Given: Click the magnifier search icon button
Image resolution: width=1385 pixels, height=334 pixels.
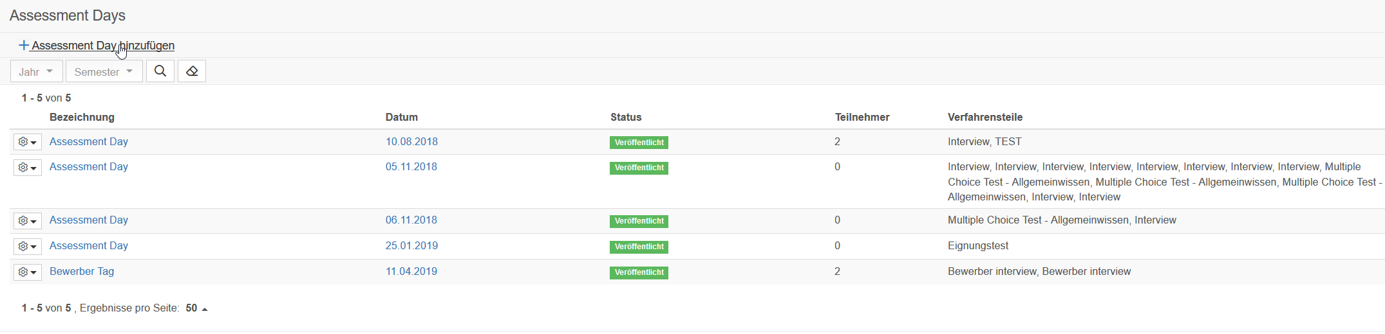Looking at the screenshot, I should [160, 71].
